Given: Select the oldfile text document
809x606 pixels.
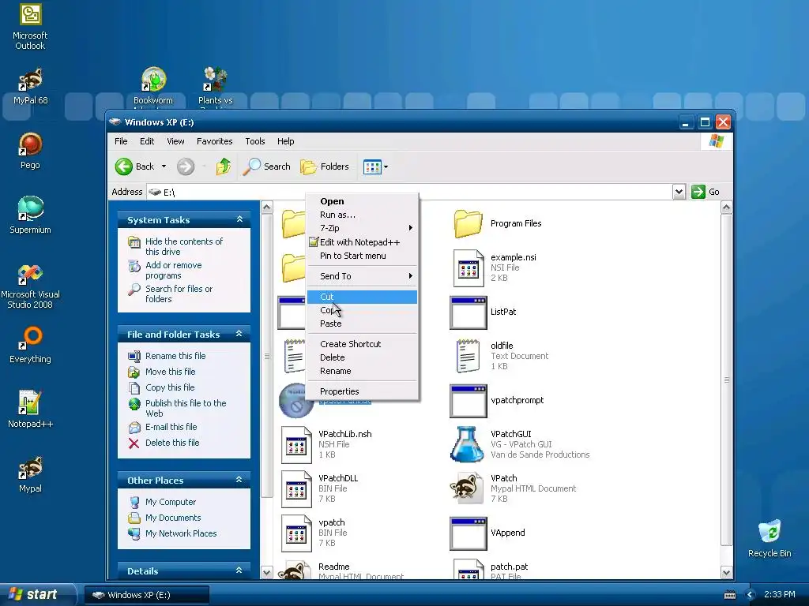Looking at the screenshot, I should [500, 356].
